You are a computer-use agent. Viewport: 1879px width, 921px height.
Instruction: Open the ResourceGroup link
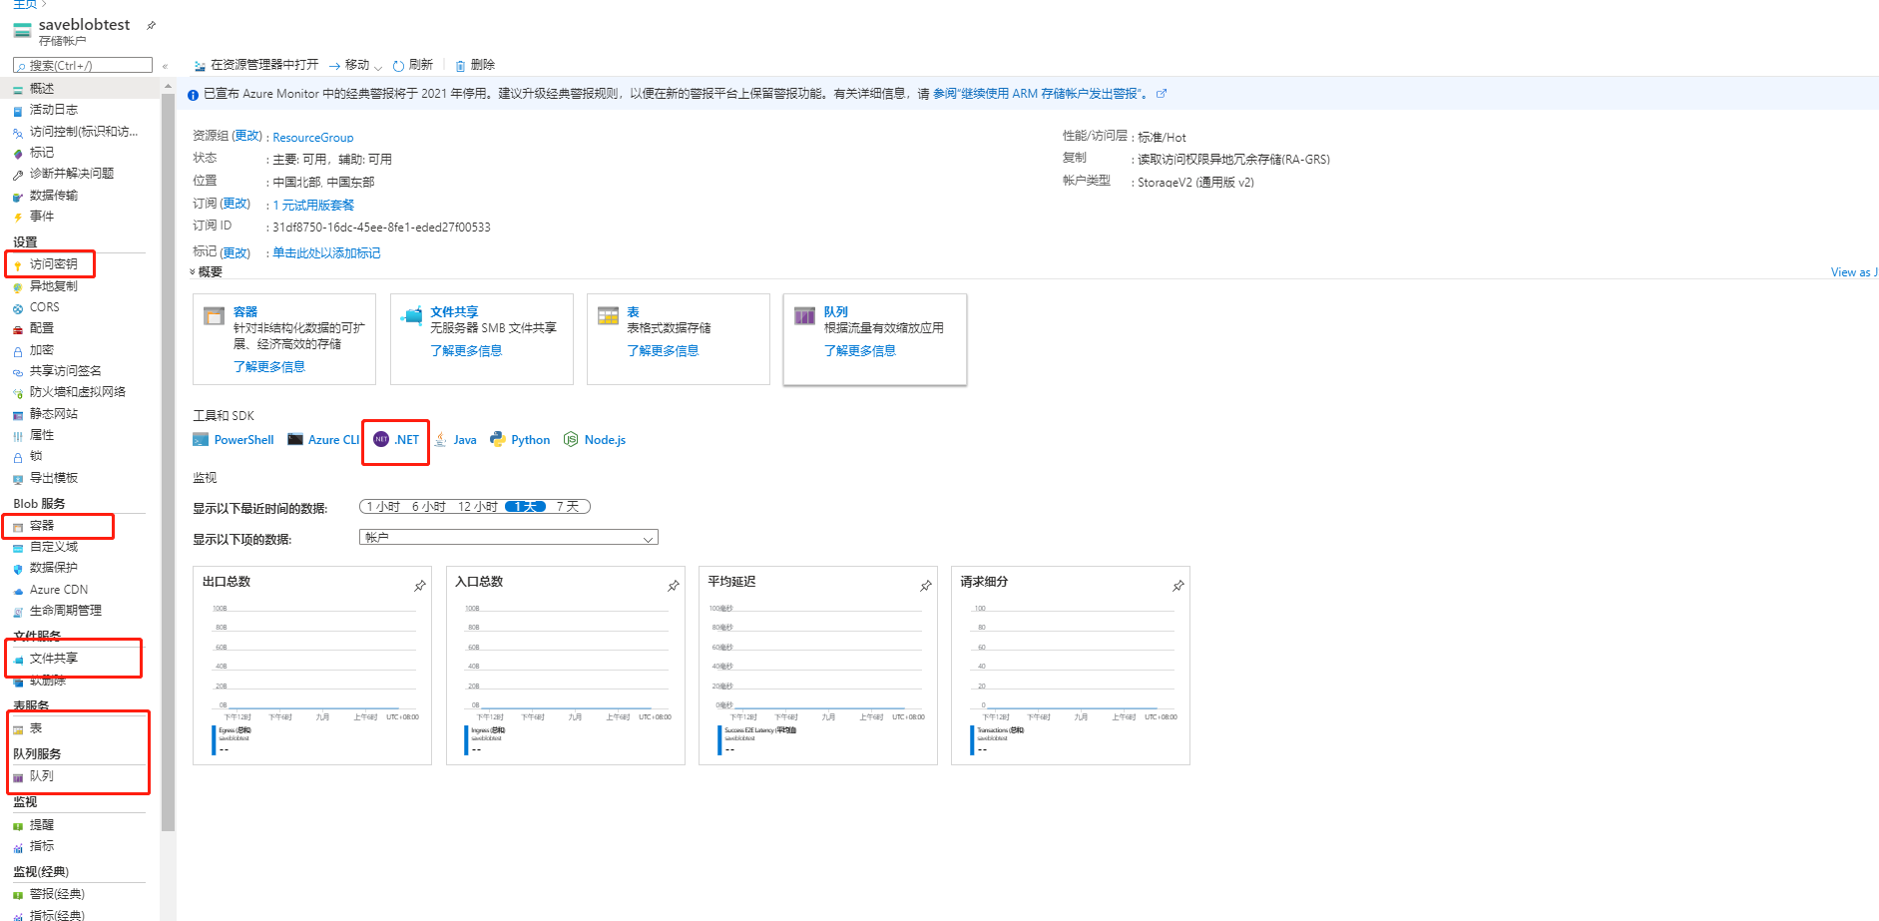[312, 137]
